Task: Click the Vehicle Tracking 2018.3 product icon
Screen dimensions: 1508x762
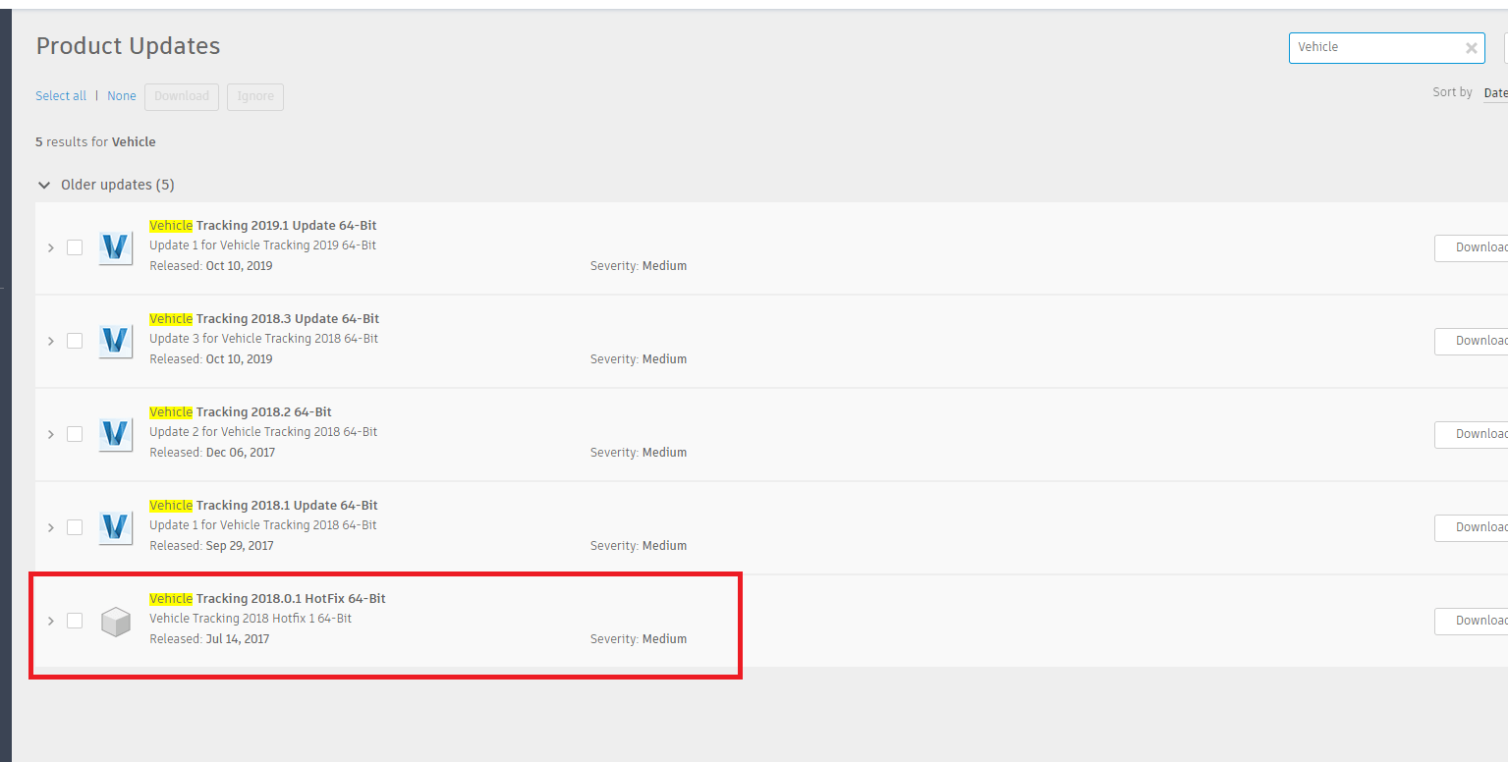Action: point(115,341)
